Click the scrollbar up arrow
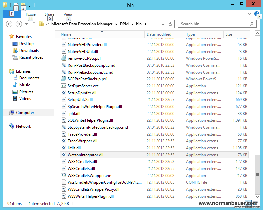Image resolution: width=263 pixels, height=210 pixels. click(257, 33)
